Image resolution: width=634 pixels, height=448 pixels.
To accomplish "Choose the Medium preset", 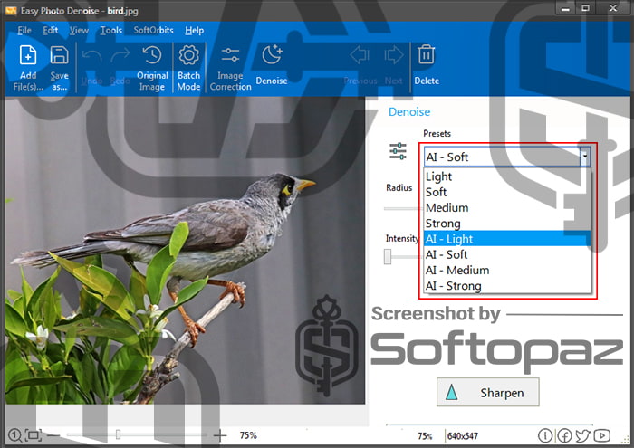I will pyautogui.click(x=507, y=207).
